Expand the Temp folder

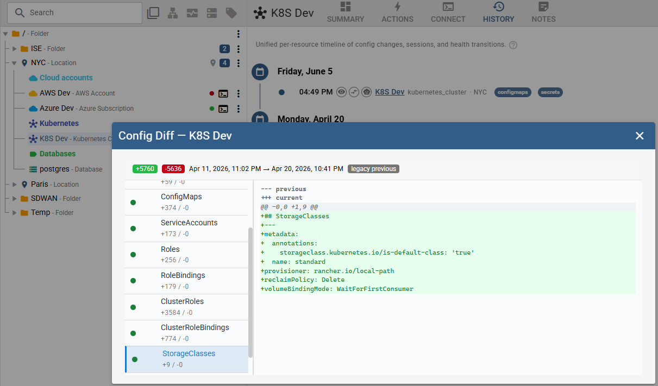click(15, 213)
